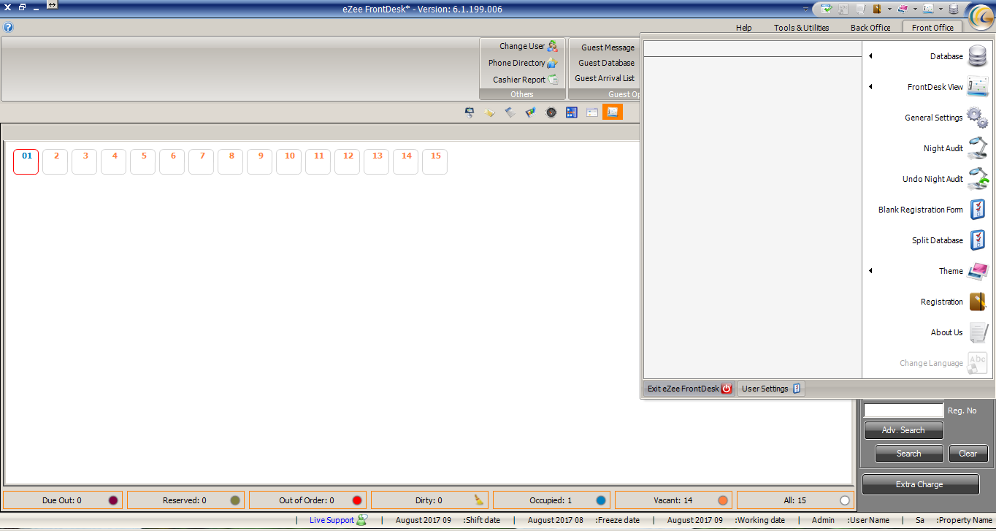The image size is (996, 531).
Task: Filter by Reserved status swatch
Action: pyautogui.click(x=235, y=500)
